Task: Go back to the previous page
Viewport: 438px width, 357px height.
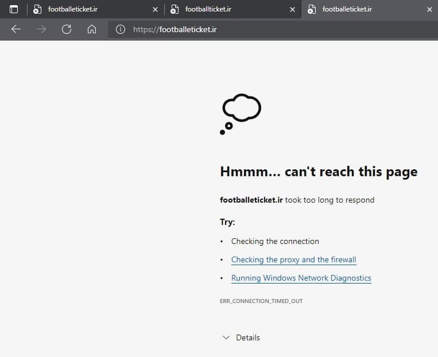Action: [16, 29]
